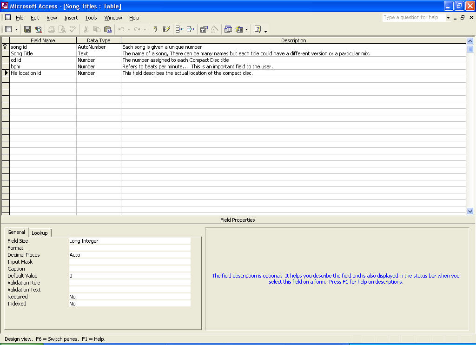The width and height of the screenshot is (476, 345).
Task: Switch to the Lookup tab
Action: 40,232
